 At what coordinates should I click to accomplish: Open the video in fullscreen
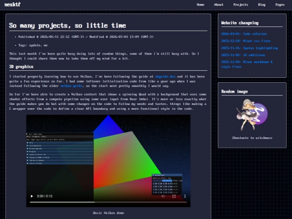(x=174, y=196)
